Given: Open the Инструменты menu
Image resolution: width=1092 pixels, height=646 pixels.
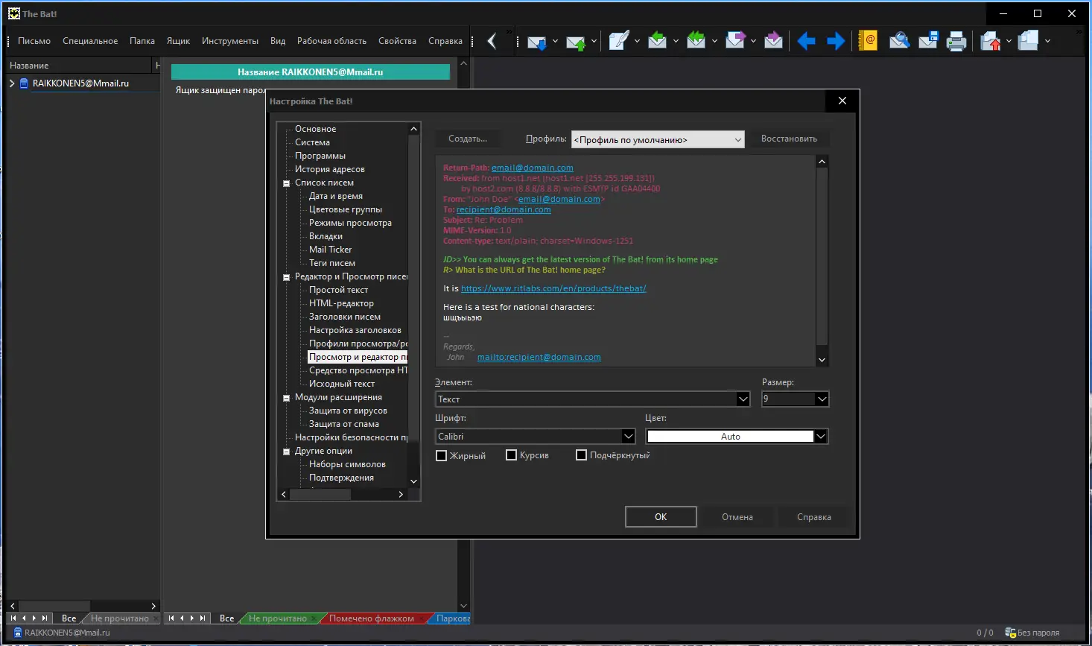Looking at the screenshot, I should click(x=230, y=41).
